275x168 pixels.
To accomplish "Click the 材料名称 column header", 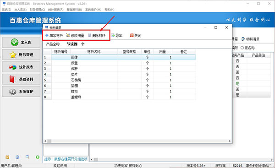I will click(x=94, y=52).
